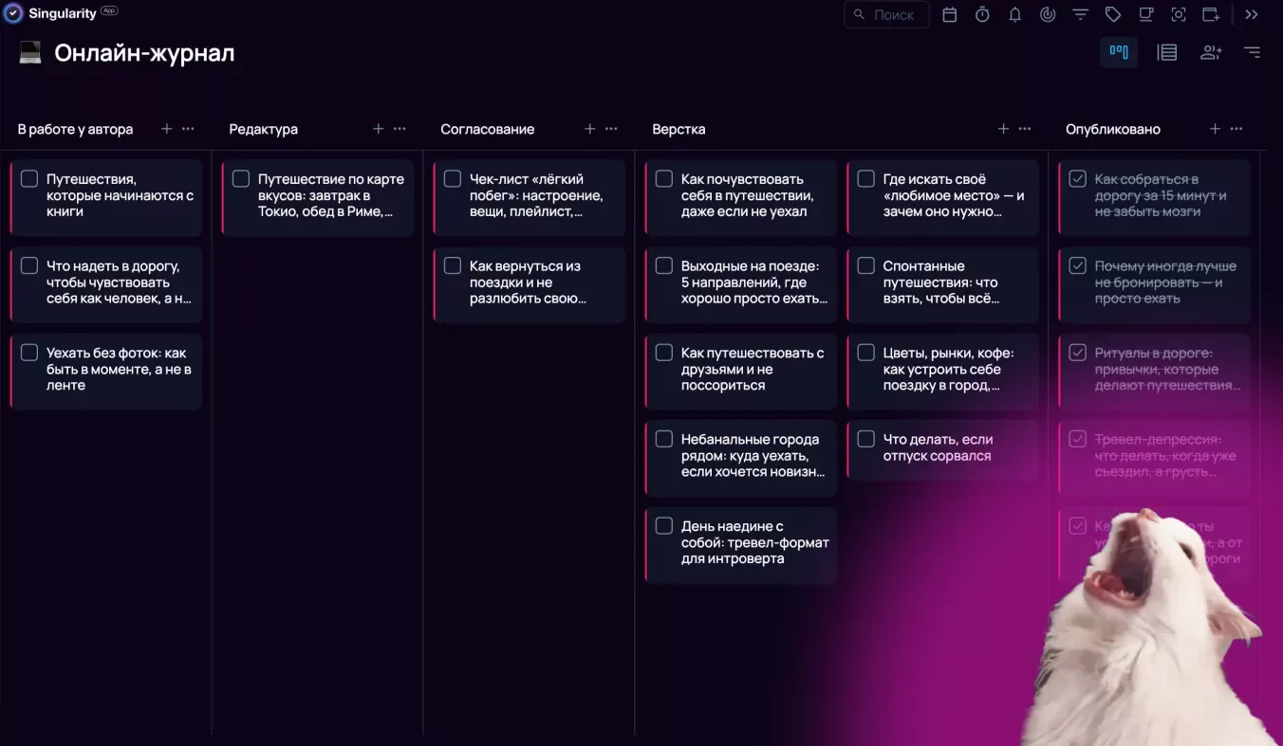This screenshot has height=746, width=1283.
Task: Expand the side panel with double chevron
Action: pyautogui.click(x=1252, y=14)
